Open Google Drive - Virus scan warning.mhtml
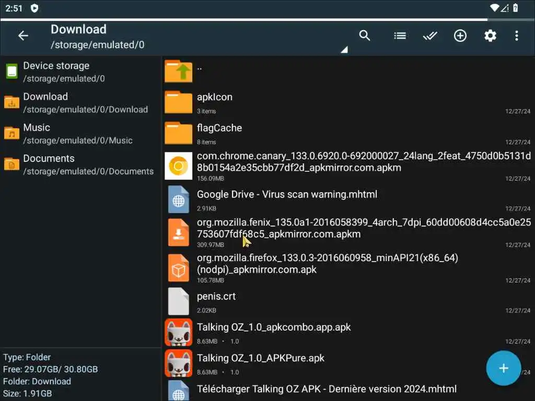 click(x=348, y=200)
